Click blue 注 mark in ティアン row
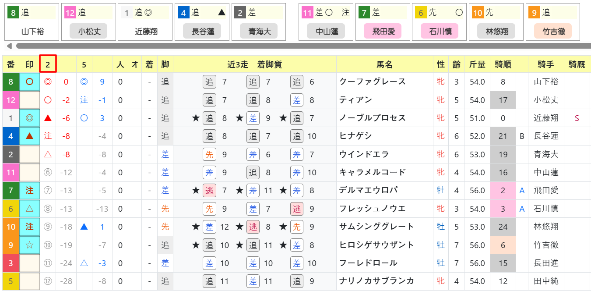The width and height of the screenshot is (591, 291). pyautogui.click(x=84, y=100)
